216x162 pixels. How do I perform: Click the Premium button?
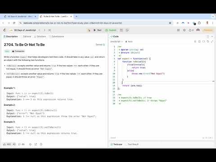point(208,30)
